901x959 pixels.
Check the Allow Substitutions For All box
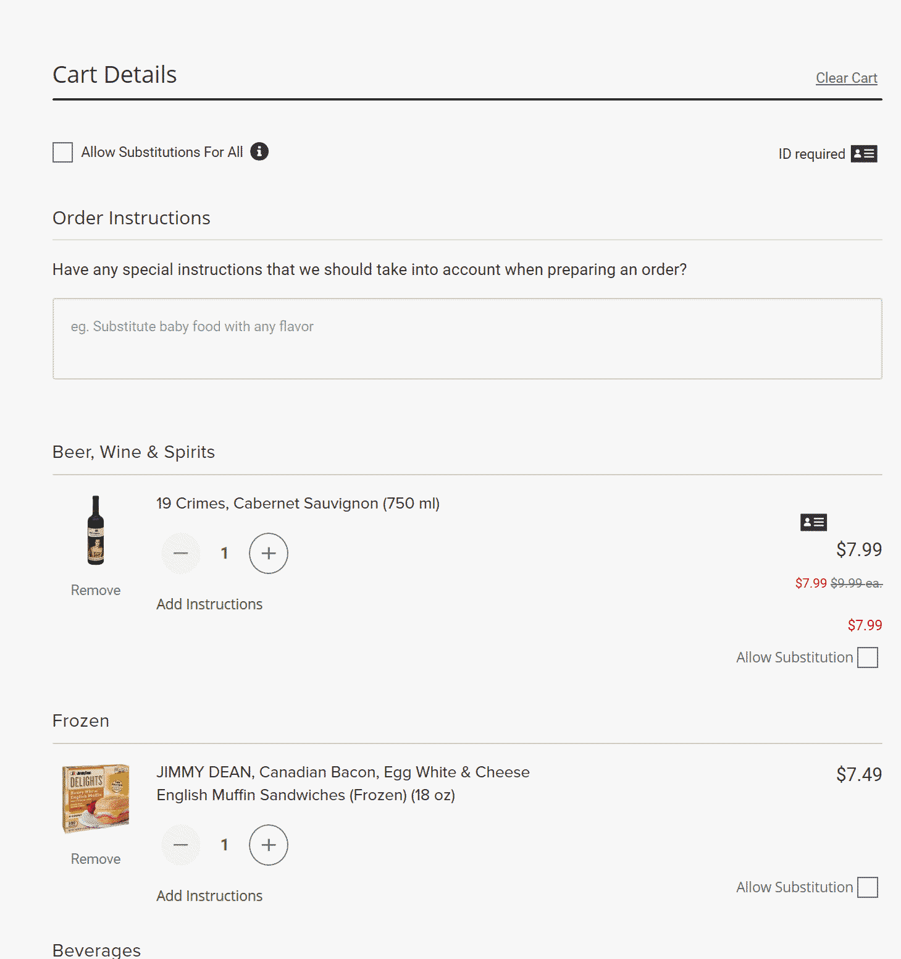(x=63, y=152)
